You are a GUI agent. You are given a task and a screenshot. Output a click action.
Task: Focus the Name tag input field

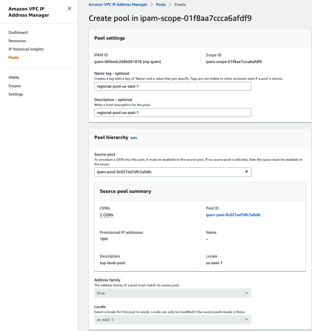point(173,86)
